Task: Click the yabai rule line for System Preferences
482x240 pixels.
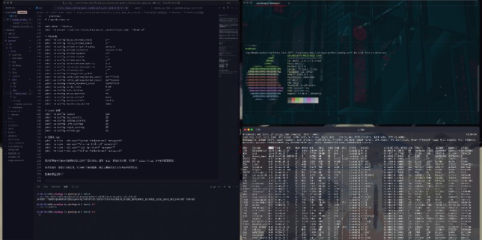Action: click(84, 141)
